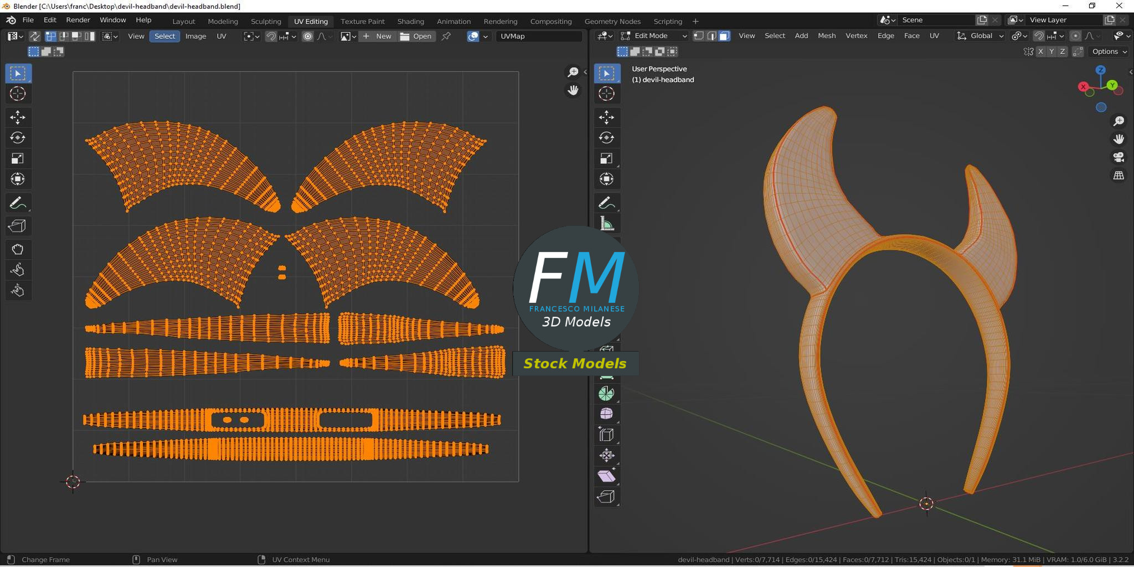Open the Edit Mode dropdown

click(654, 36)
